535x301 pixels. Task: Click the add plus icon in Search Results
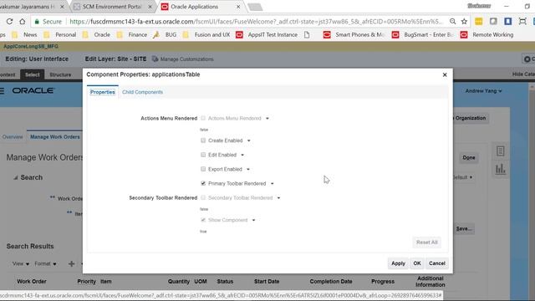tap(71, 263)
